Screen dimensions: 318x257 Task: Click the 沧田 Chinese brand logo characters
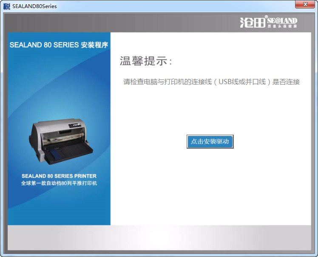point(252,23)
